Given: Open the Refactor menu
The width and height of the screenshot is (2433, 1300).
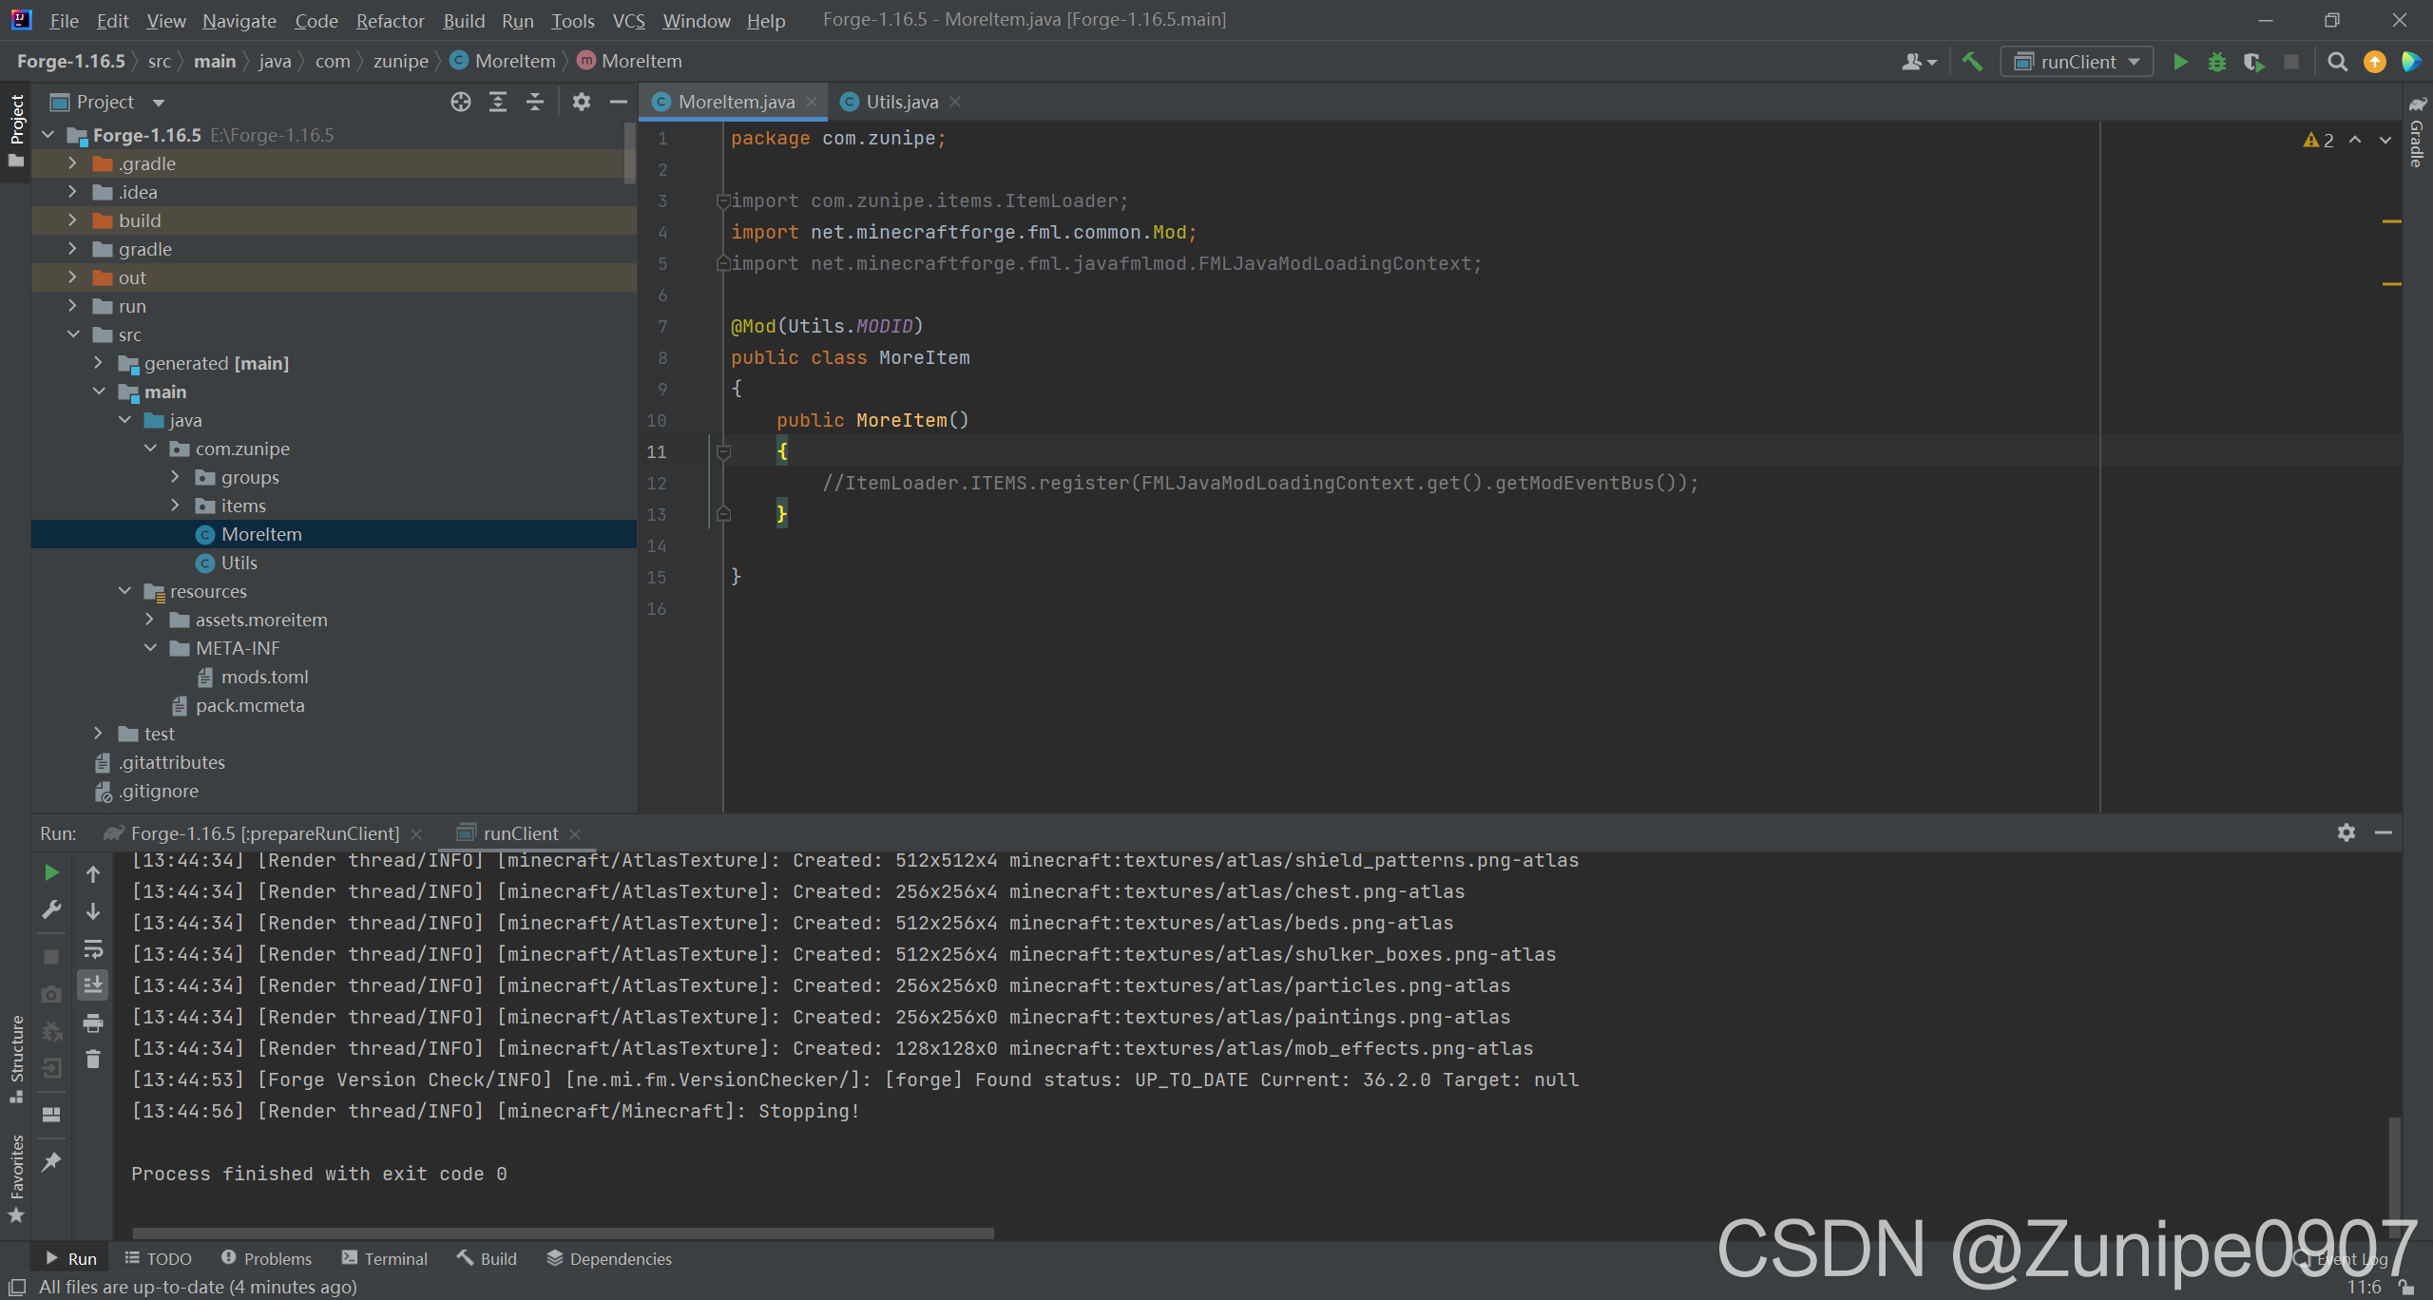Looking at the screenshot, I should [390, 20].
